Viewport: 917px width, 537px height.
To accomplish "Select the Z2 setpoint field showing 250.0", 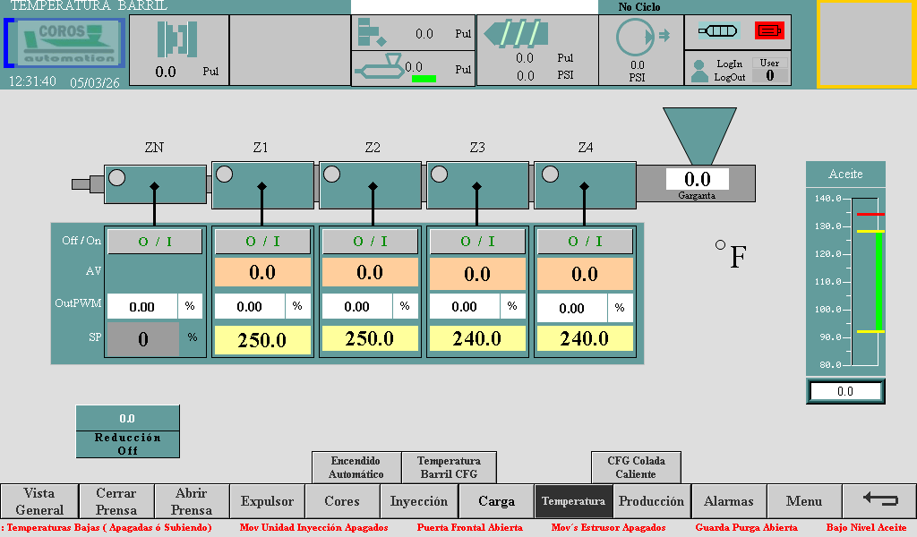I will click(370, 339).
